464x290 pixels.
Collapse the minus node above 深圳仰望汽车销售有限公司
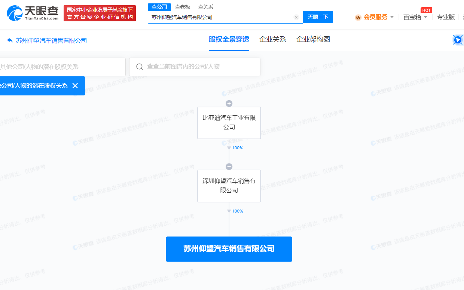click(229, 167)
